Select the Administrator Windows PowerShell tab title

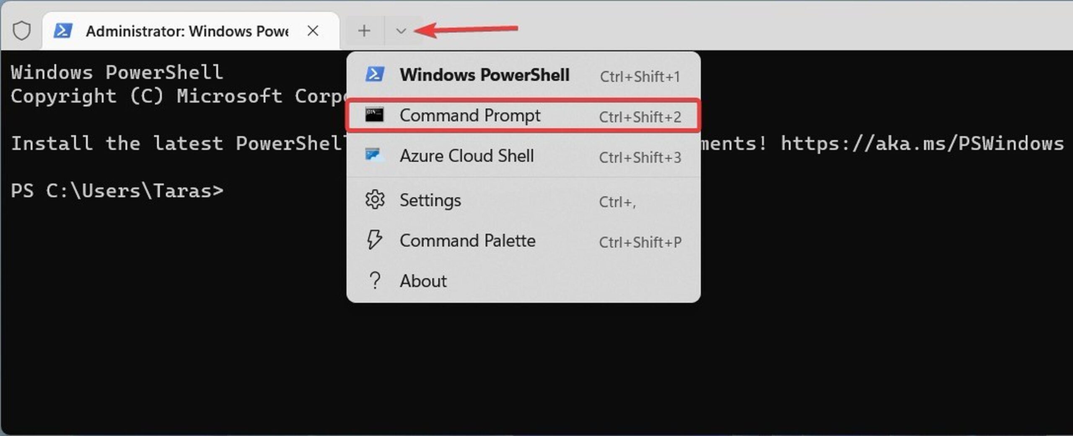coord(187,31)
